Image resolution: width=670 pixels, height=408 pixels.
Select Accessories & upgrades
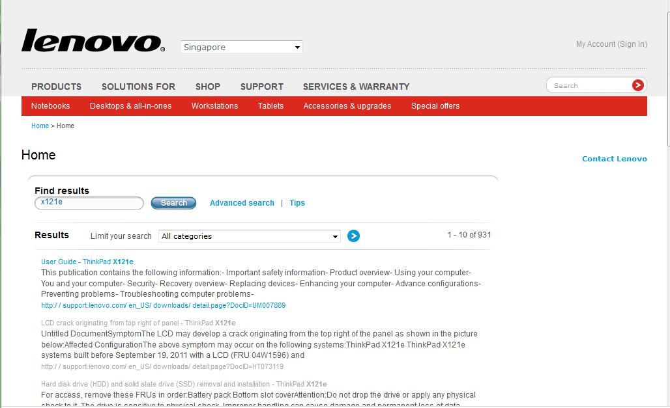click(347, 106)
